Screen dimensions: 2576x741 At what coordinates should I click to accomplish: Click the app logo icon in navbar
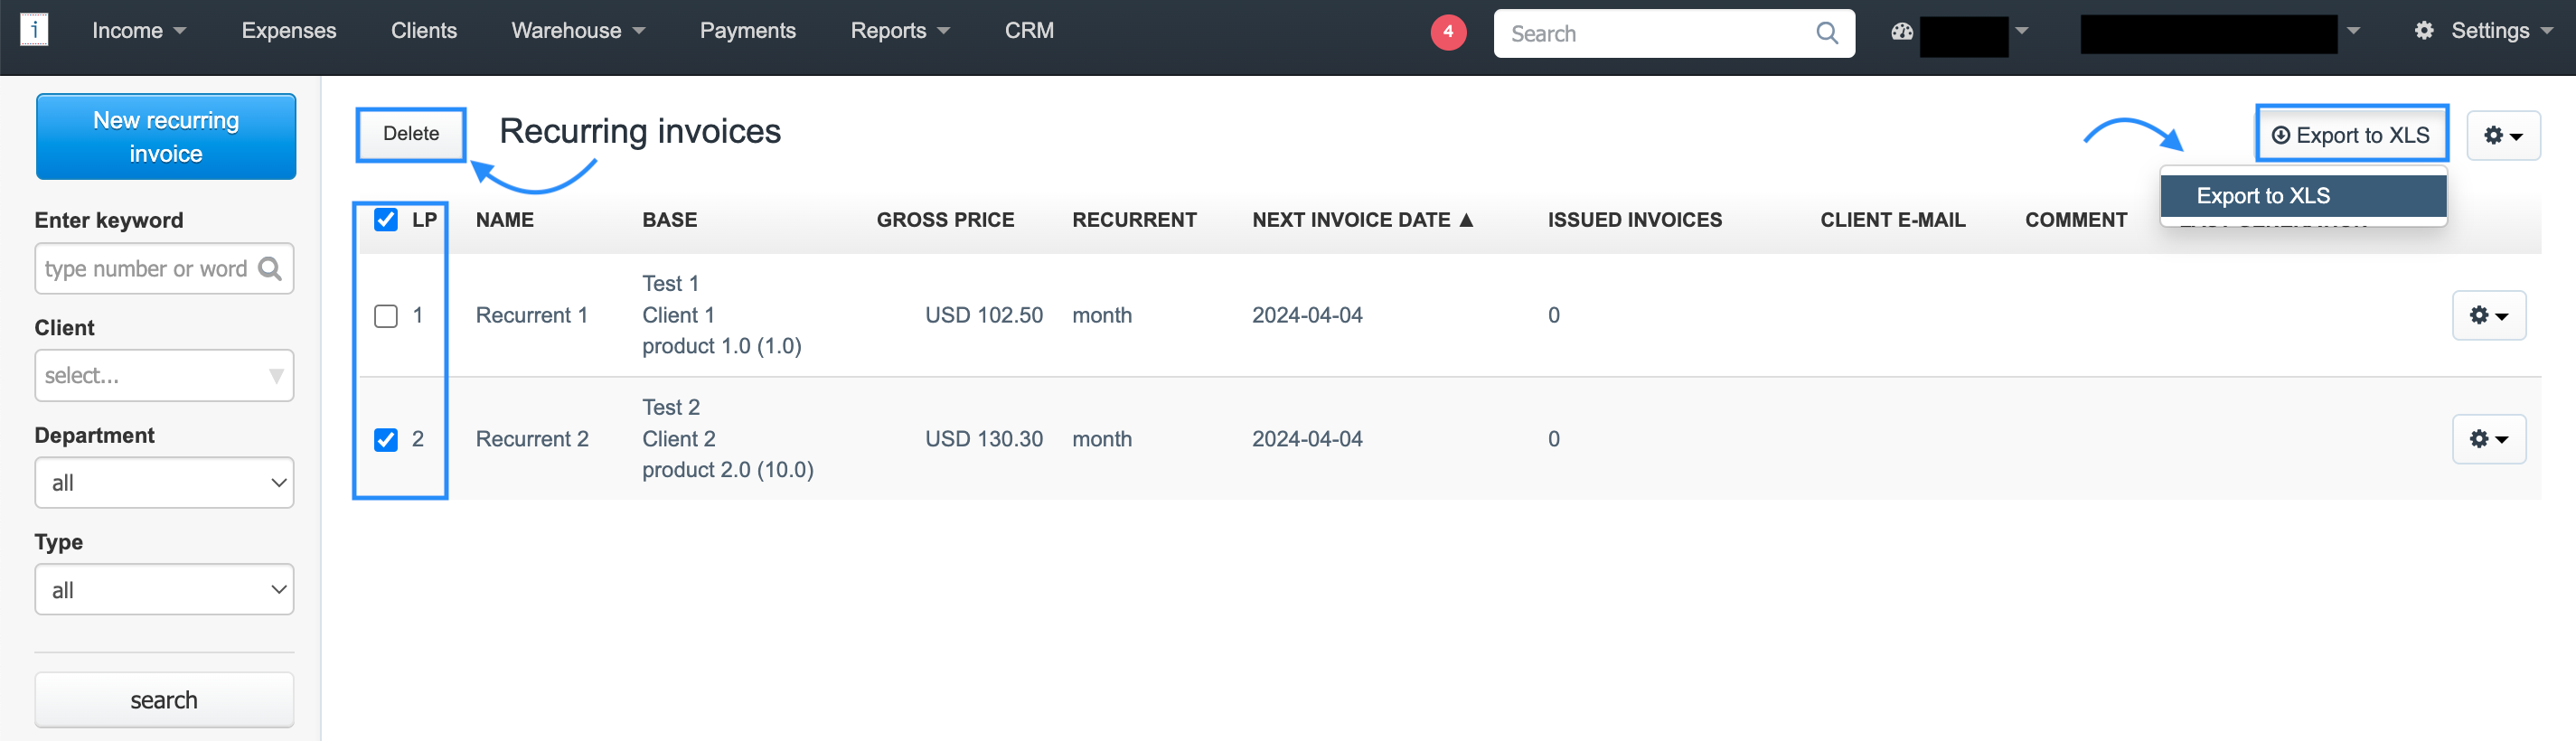pyautogui.click(x=34, y=30)
